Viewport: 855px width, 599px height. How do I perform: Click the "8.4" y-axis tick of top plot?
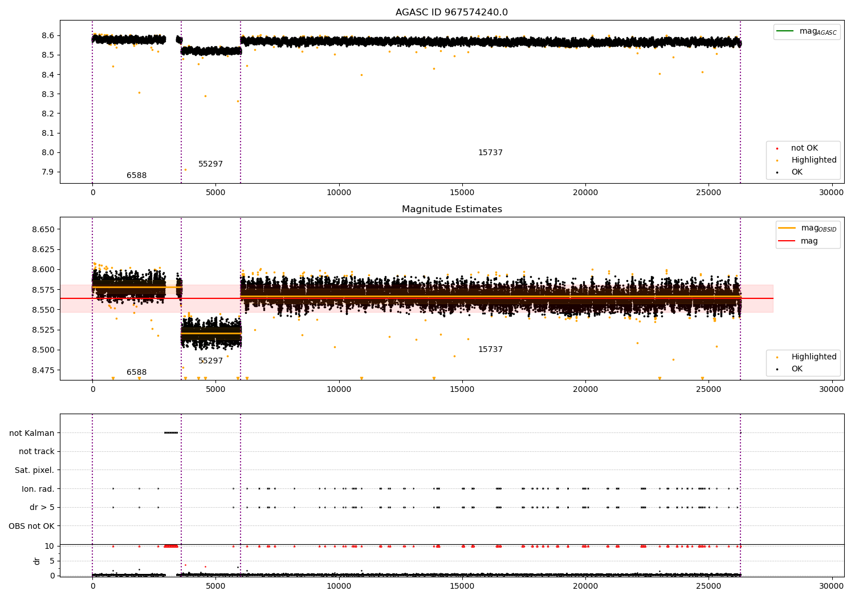48,75
